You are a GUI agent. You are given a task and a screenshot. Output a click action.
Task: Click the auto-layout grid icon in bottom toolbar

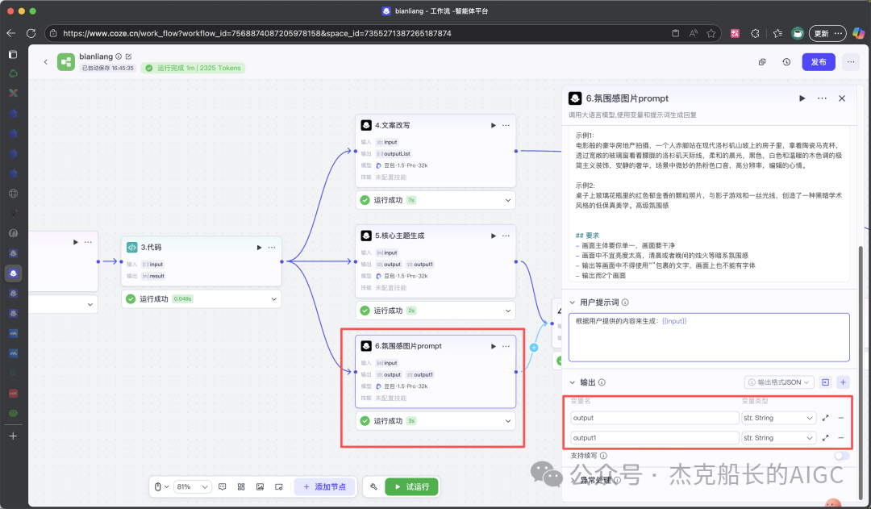[241, 486]
